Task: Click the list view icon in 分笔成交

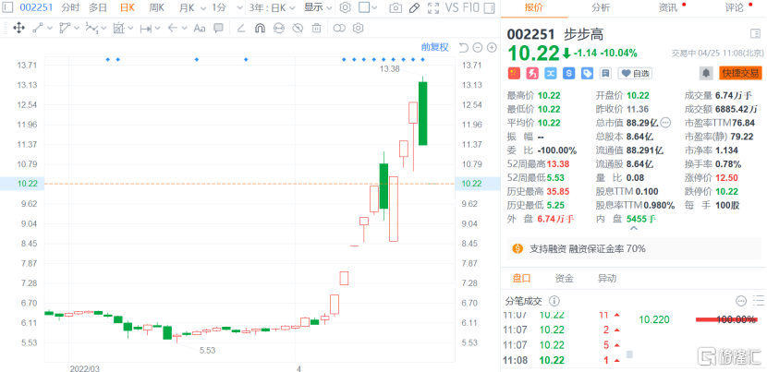Action: tap(760, 301)
